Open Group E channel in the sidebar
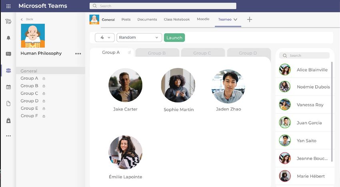 pos(29,109)
